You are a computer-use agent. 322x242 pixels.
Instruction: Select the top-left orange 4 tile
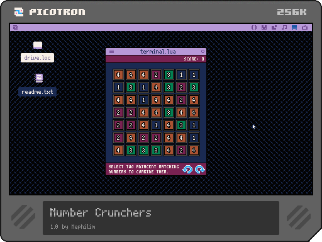coord(118,75)
